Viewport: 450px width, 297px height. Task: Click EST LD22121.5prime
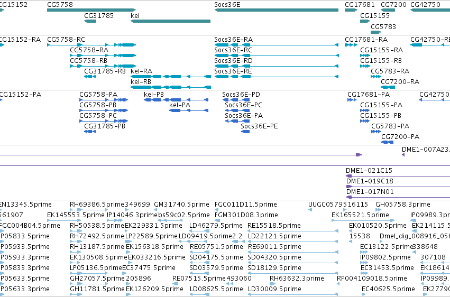pyautogui.click(x=293, y=242)
